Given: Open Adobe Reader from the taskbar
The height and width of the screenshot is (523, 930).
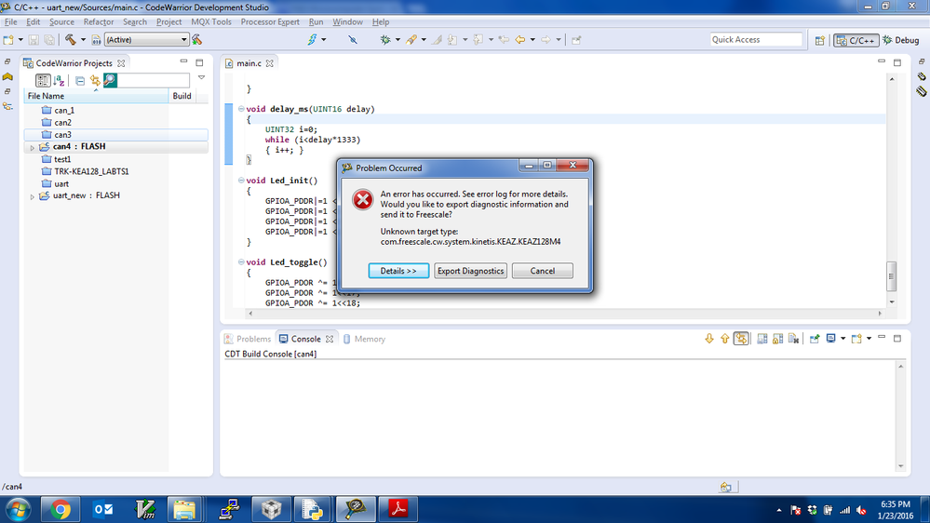Looking at the screenshot, I should [398, 509].
